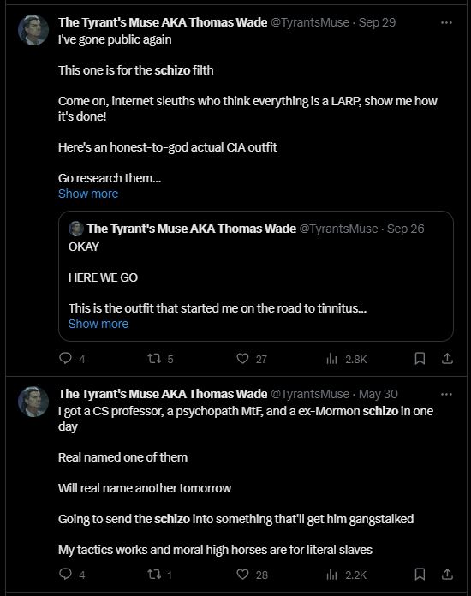
Task: Reply to the May 30 tweet
Action: click(x=72, y=574)
